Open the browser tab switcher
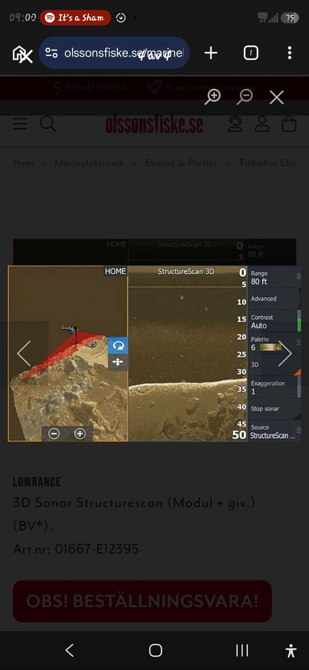Screen dimensions: 309x670 (251, 53)
